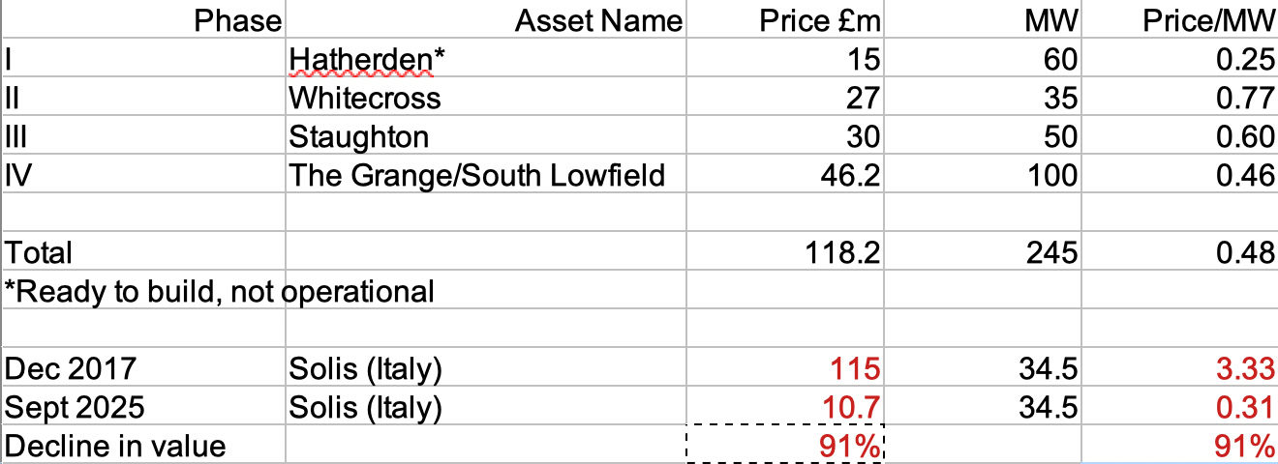The height and width of the screenshot is (464, 1278).
Task: Select the Phase column header cell
Action: [x=238, y=20]
